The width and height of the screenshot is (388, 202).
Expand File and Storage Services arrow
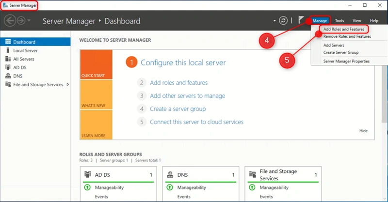(x=67, y=85)
